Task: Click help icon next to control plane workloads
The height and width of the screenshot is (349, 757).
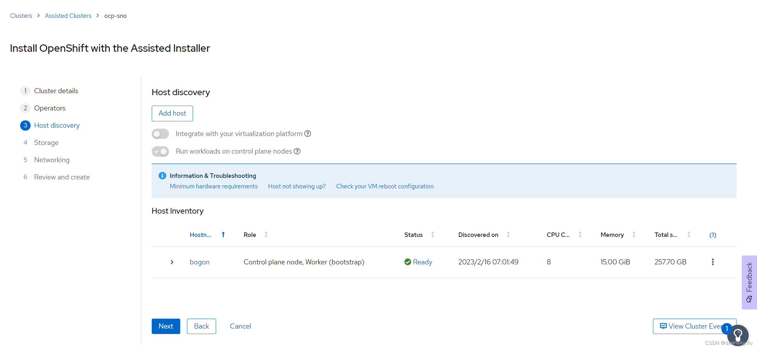Action: tap(297, 151)
